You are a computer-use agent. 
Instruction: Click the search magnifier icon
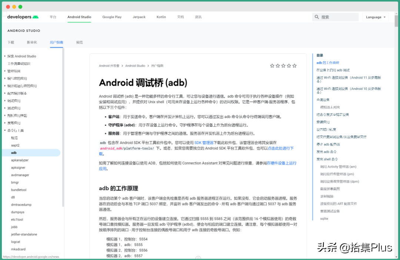[316, 17]
